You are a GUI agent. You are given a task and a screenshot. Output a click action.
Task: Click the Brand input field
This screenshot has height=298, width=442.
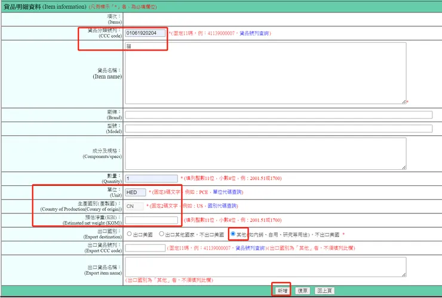[278, 114]
